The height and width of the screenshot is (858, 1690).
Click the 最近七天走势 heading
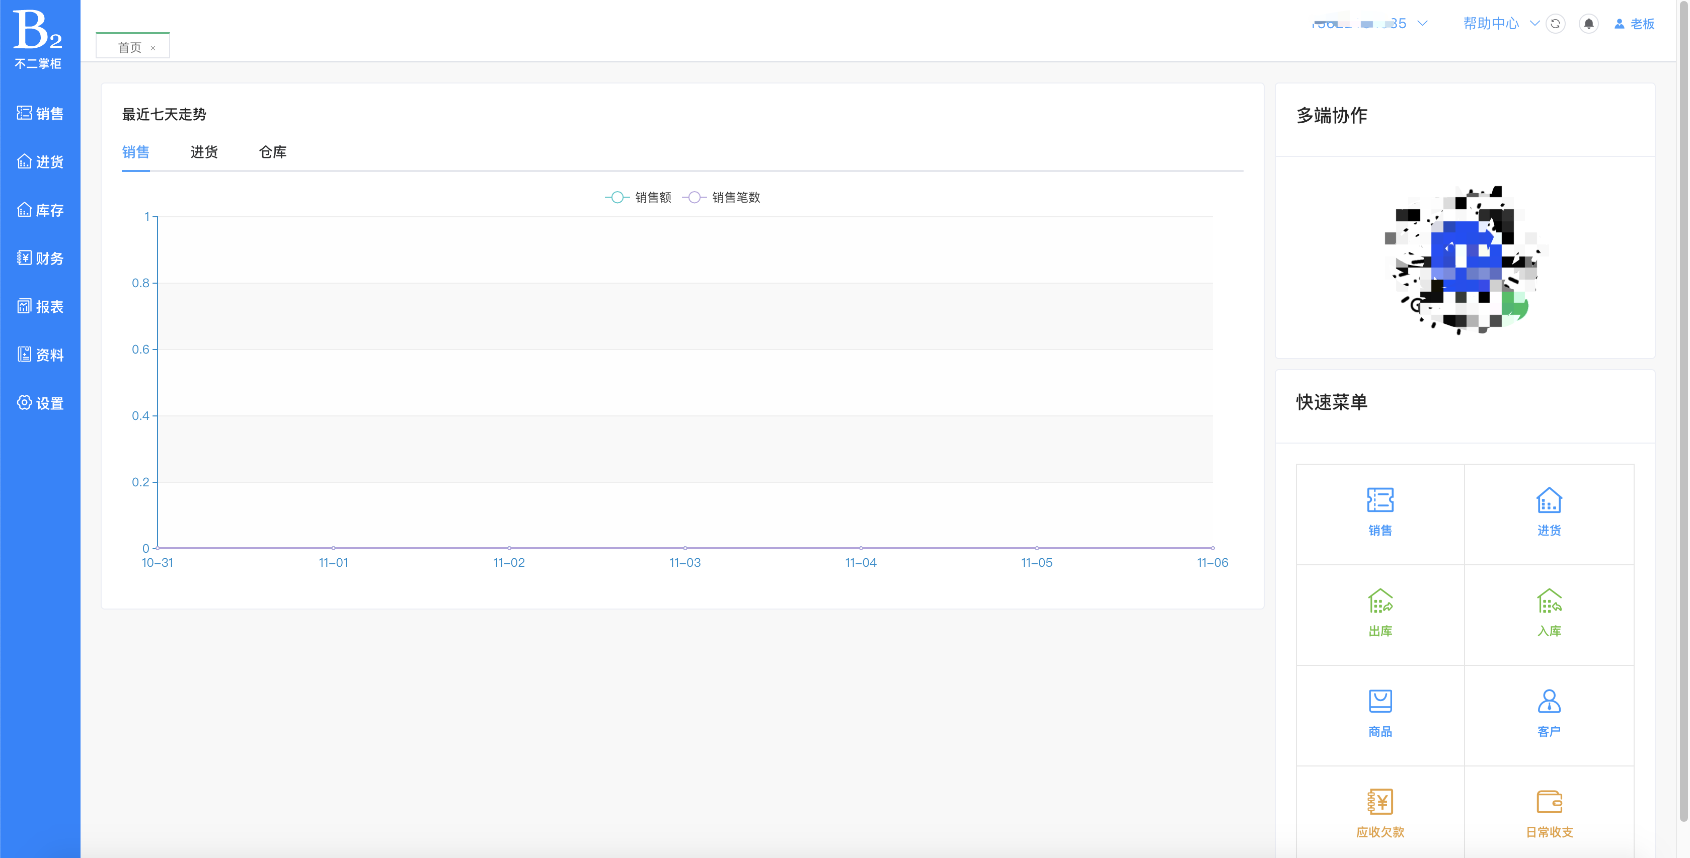pos(164,115)
